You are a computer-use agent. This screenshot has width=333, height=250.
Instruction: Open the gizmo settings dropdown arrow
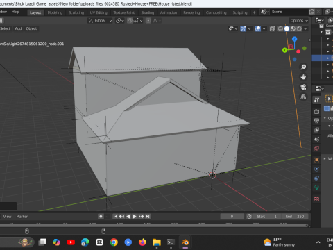click(249, 28)
